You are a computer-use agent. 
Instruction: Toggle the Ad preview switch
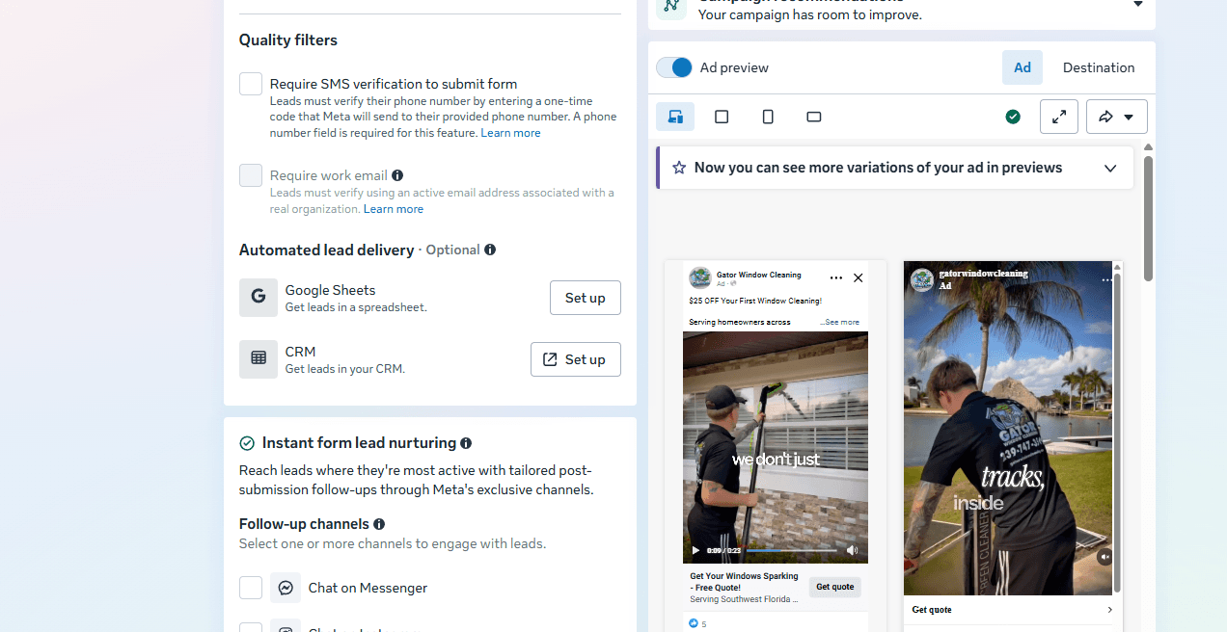pyautogui.click(x=674, y=67)
